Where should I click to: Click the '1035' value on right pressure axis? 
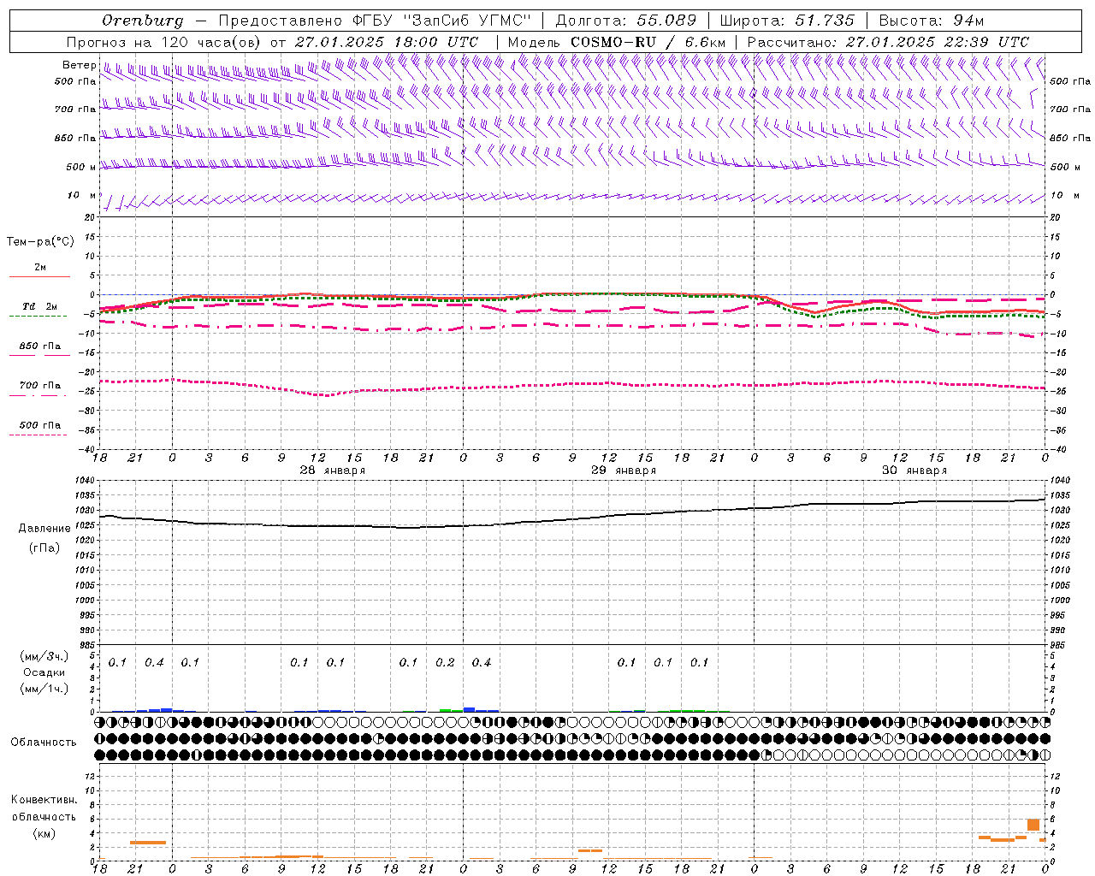tap(1059, 495)
